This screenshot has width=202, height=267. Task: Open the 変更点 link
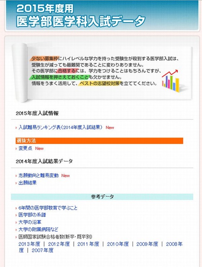point(25,148)
